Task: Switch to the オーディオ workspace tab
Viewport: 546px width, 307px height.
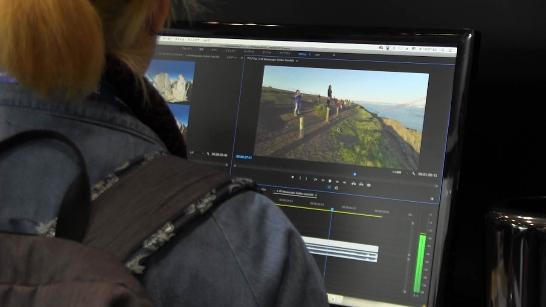Action: (249, 52)
